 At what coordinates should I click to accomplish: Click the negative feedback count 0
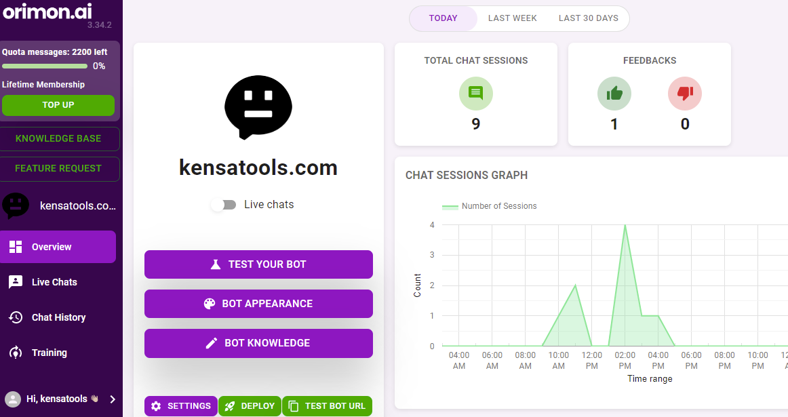(x=684, y=124)
